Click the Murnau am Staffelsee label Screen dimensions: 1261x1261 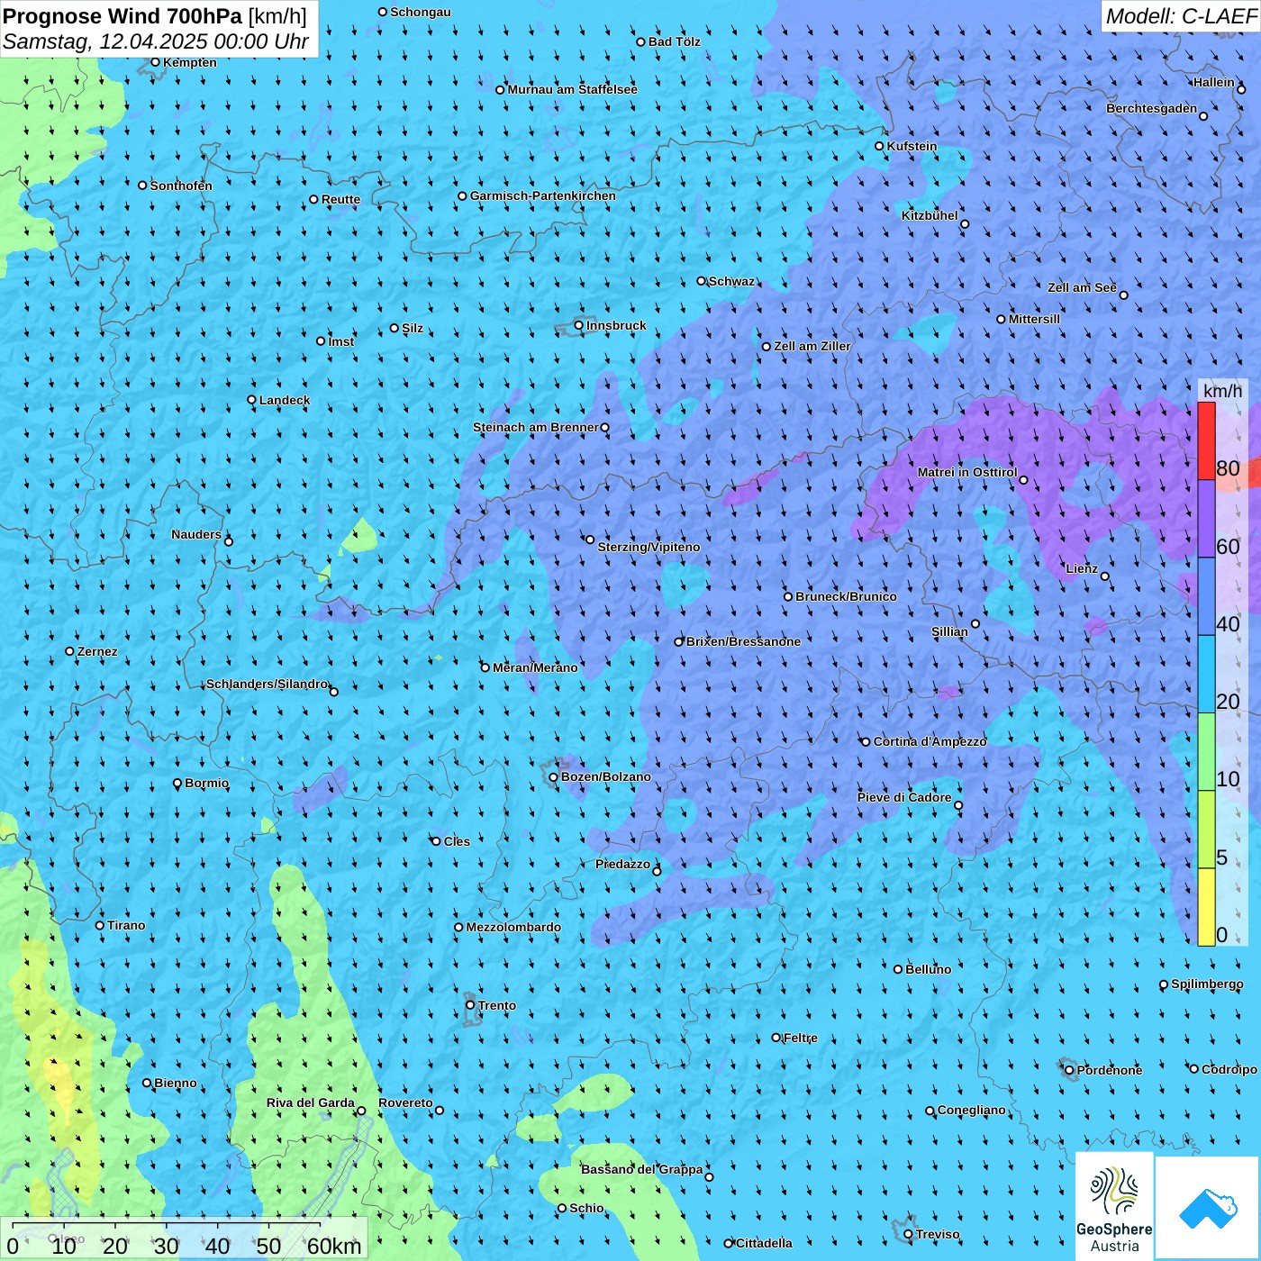coord(573,89)
